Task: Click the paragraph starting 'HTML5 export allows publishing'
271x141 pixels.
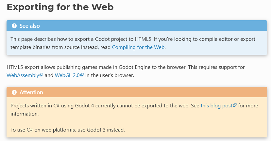Action: pyautogui.click(x=126, y=71)
